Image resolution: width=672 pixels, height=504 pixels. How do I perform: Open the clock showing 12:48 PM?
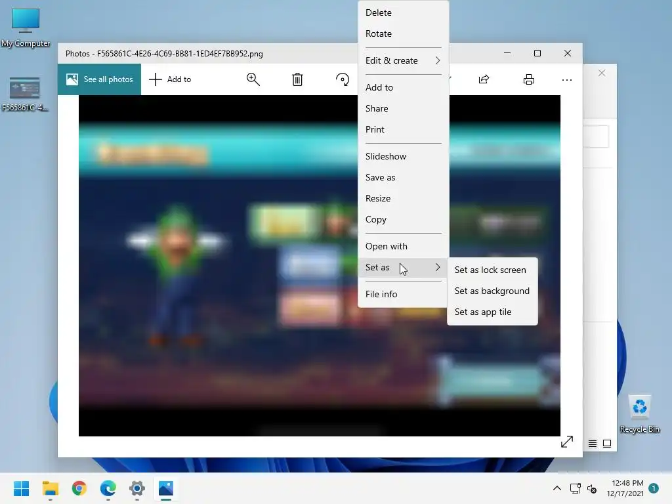[625, 488]
